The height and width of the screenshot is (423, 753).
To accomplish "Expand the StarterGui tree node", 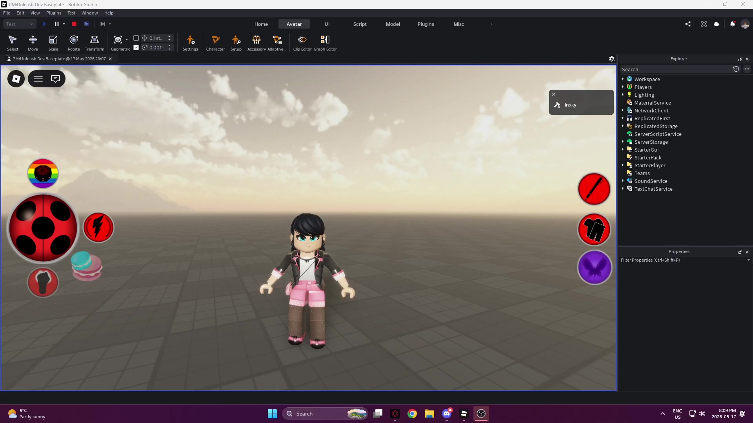I will tap(623, 150).
